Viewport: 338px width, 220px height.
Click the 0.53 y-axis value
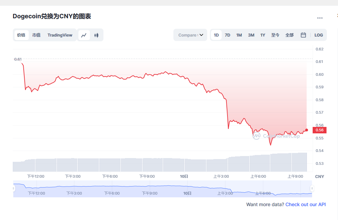click(319, 163)
